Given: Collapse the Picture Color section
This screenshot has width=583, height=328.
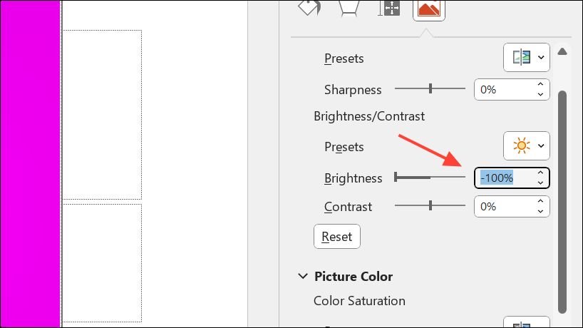Looking at the screenshot, I should click(303, 276).
